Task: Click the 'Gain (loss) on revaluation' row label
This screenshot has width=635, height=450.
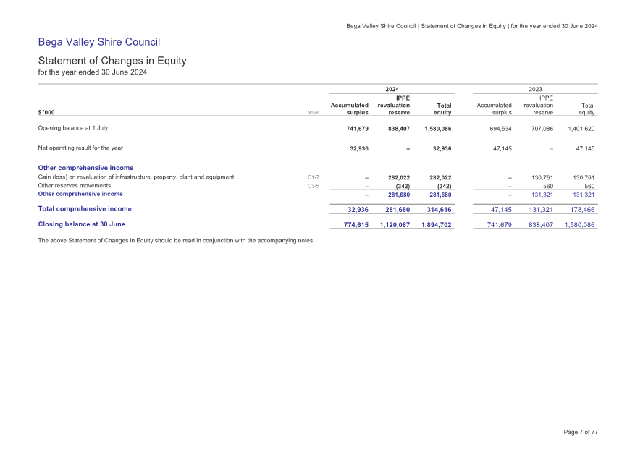Action: click(x=136, y=177)
